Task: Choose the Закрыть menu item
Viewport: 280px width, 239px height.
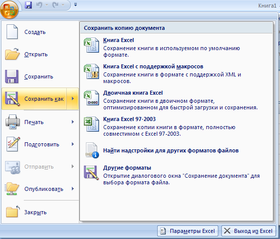Action: [40, 212]
